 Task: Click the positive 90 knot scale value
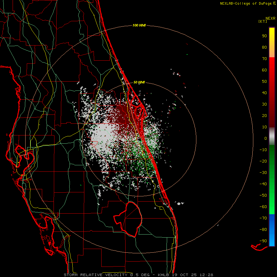click(x=264, y=36)
